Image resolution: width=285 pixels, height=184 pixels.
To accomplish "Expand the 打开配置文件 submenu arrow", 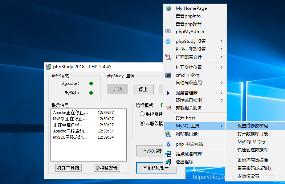I will click(222, 57).
